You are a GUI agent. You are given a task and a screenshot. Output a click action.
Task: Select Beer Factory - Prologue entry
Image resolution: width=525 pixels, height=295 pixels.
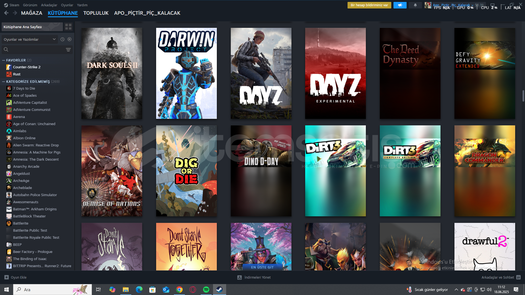click(x=33, y=252)
